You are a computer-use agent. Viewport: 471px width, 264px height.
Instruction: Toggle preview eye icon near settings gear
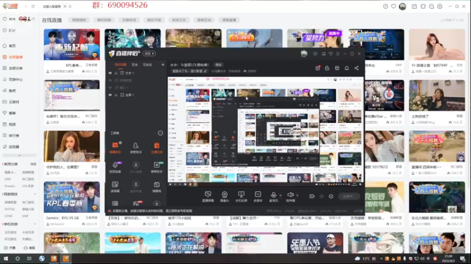tap(321, 197)
